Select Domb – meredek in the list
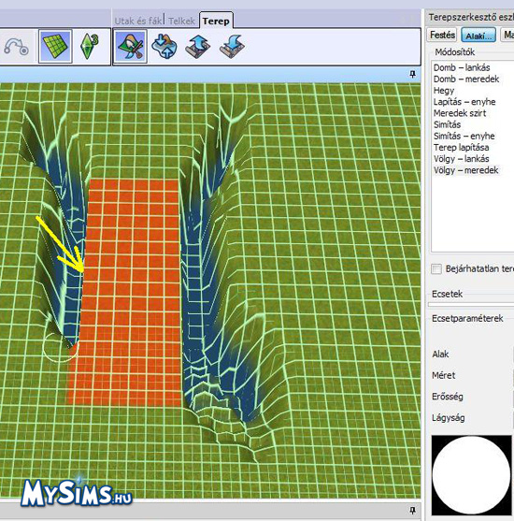Viewport: 514px width, 521px height. [466, 79]
